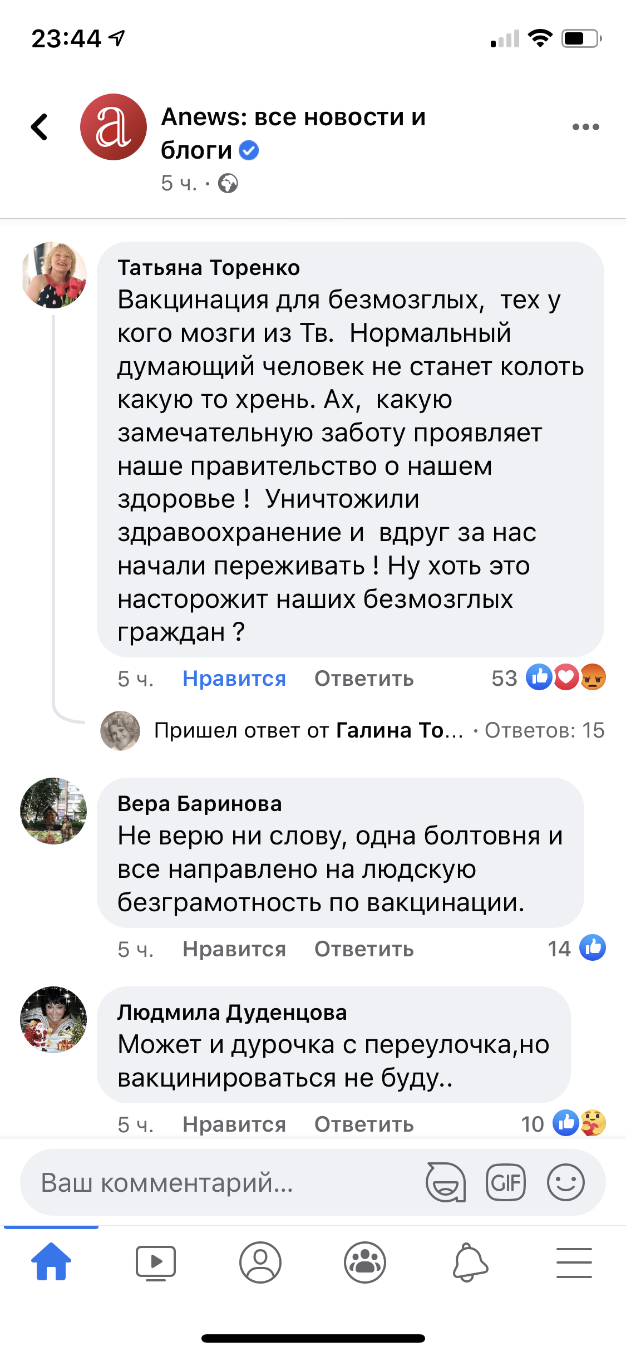Tap the sticker icon in comment box
Viewport: 626px width, 1356px height.
(x=445, y=1182)
